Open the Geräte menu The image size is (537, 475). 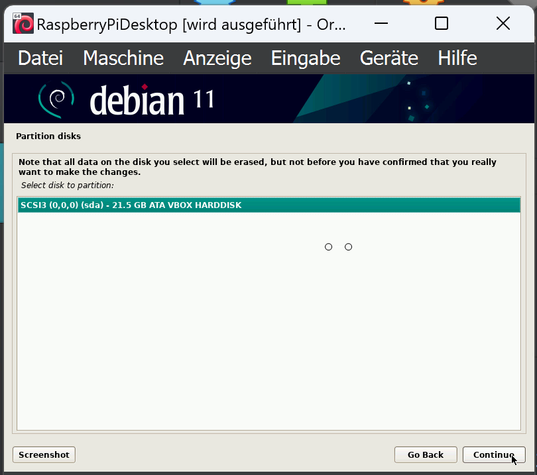pyautogui.click(x=388, y=58)
